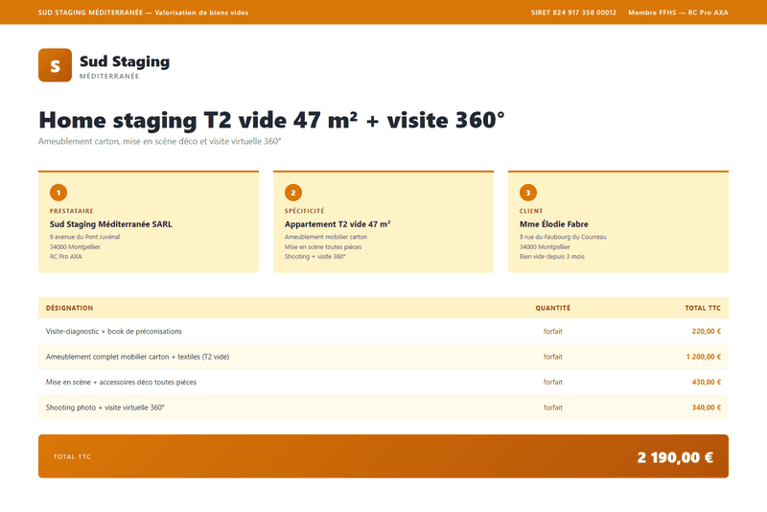Viewport: 767px width, 512px height.
Task: Click 34000 Montpellier in the Client card
Action: [x=545, y=247]
